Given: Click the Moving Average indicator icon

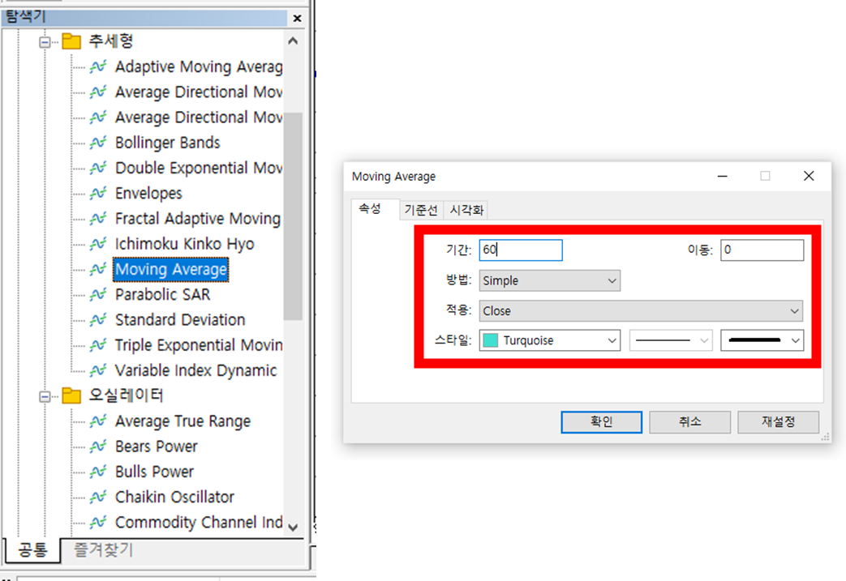Looking at the screenshot, I should click(97, 269).
